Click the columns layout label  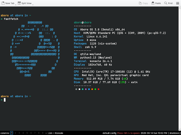5,133
